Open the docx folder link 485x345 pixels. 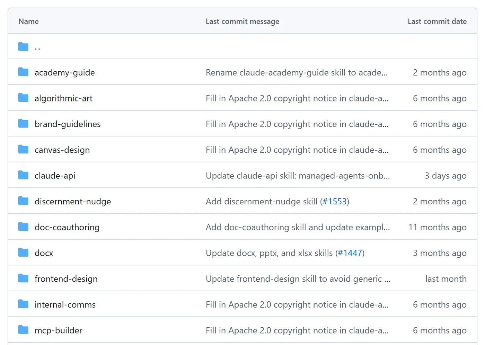[x=44, y=253]
